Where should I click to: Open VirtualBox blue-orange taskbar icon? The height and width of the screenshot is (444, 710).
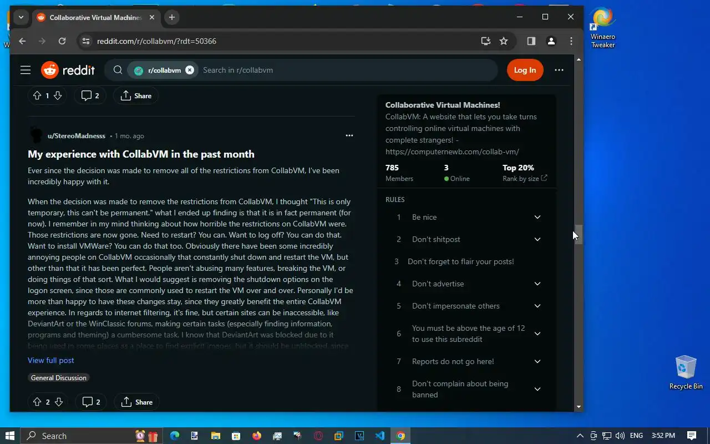[339, 436]
